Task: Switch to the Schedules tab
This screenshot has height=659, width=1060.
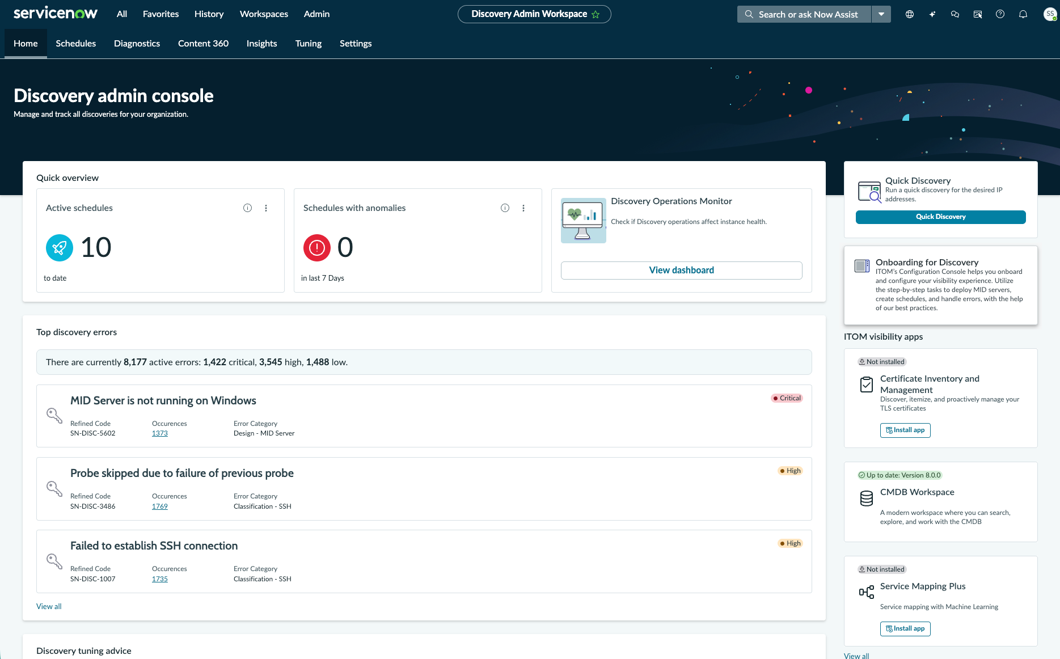Action: coord(75,44)
